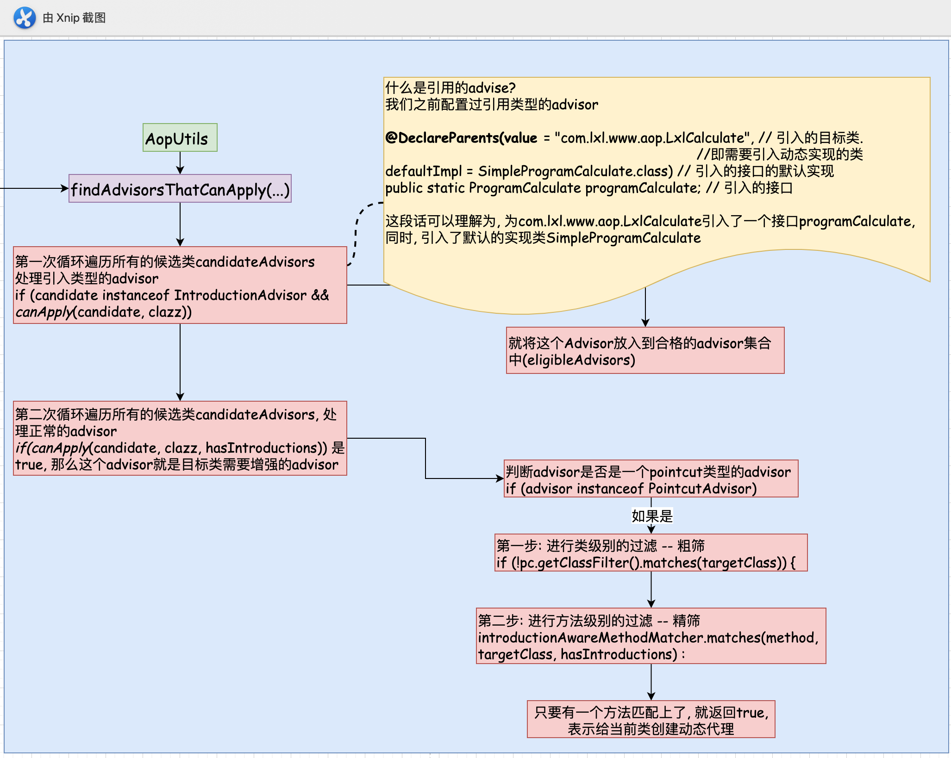Viewport: 951px width, 758px height.
Task: Click the elbow connector to PointcutAdvisor box
Action: [x=425, y=458]
